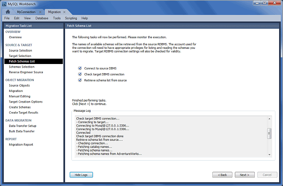Click the MySQL Workbench title bar icon
Image resolution: width=283 pixels, height=186 pixels.
click(x=4, y=4)
